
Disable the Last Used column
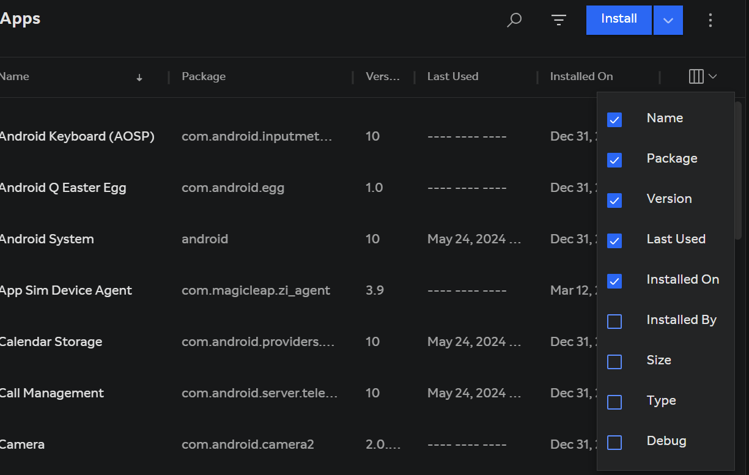pos(614,240)
